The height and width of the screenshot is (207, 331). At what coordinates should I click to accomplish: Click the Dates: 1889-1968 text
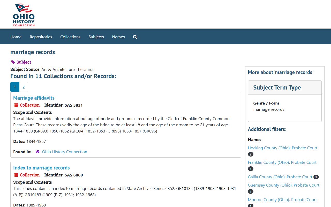[29, 205]
